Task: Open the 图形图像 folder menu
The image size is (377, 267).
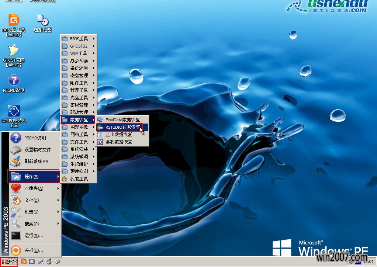Action: click(78, 127)
